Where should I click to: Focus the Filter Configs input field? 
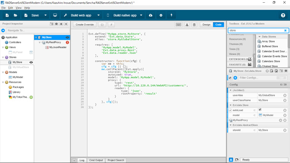[257, 78]
